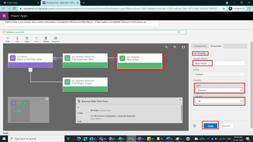Click the Incognito profile button
The width and height of the screenshot is (253, 142).
point(237,9)
